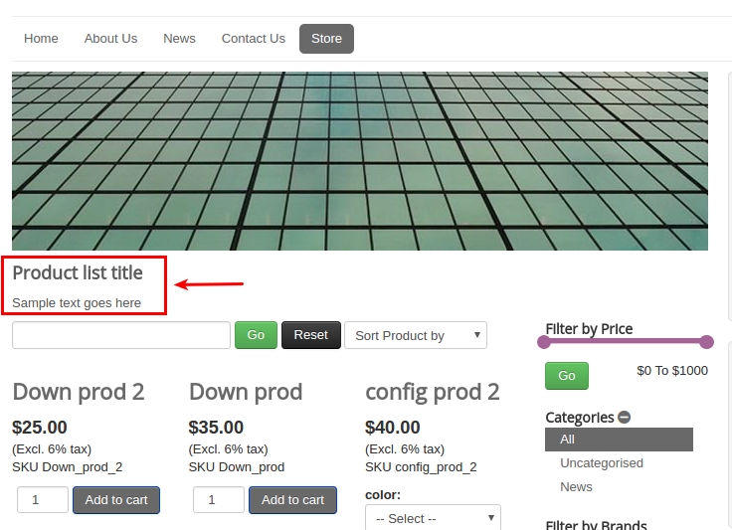Grab the left price slider handle
The image size is (732, 530).
click(x=544, y=342)
